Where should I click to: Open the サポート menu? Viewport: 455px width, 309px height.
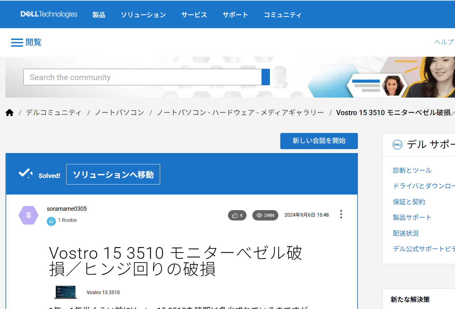coord(235,15)
